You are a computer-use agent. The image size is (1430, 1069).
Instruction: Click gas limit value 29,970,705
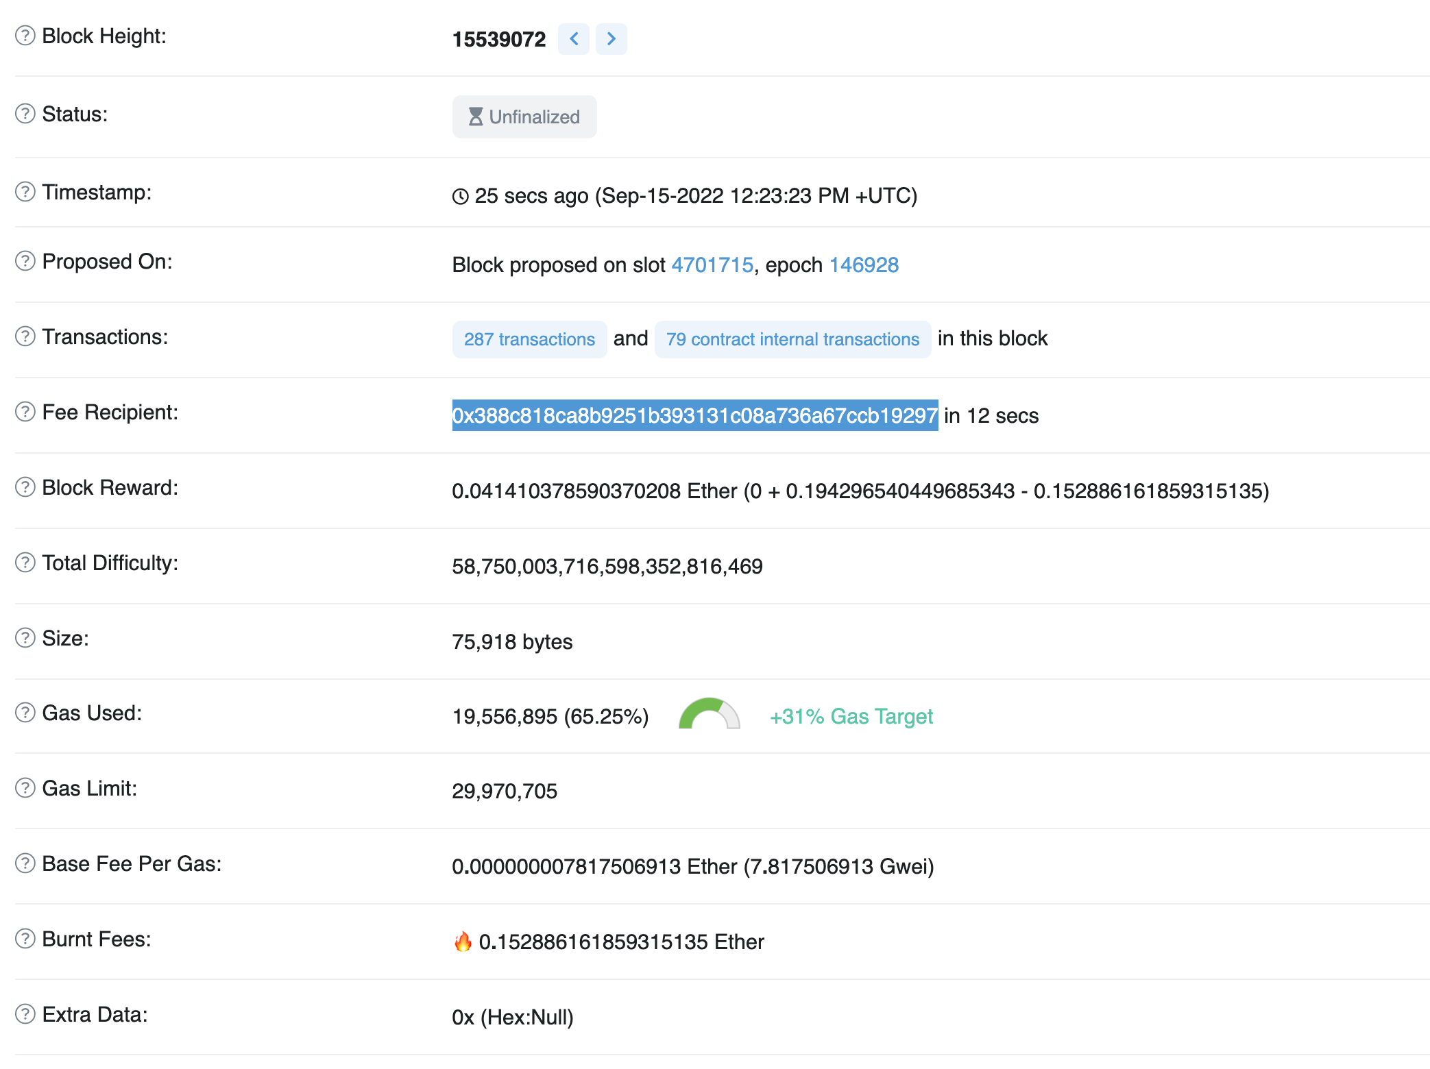505,791
